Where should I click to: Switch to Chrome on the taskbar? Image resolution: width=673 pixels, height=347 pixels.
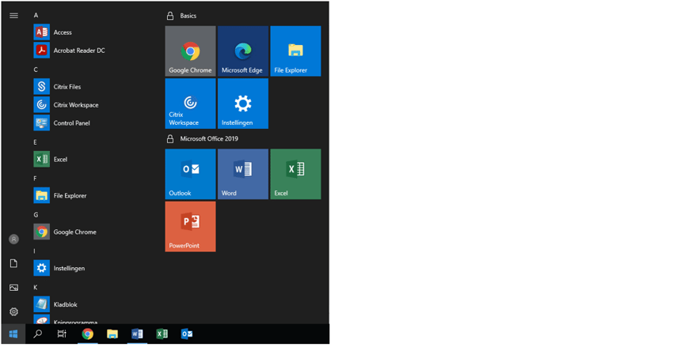pyautogui.click(x=88, y=334)
